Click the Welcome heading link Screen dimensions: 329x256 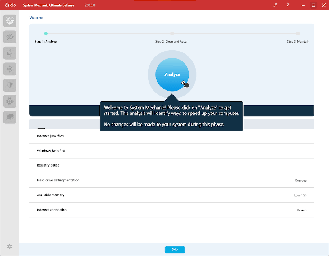coord(36,18)
